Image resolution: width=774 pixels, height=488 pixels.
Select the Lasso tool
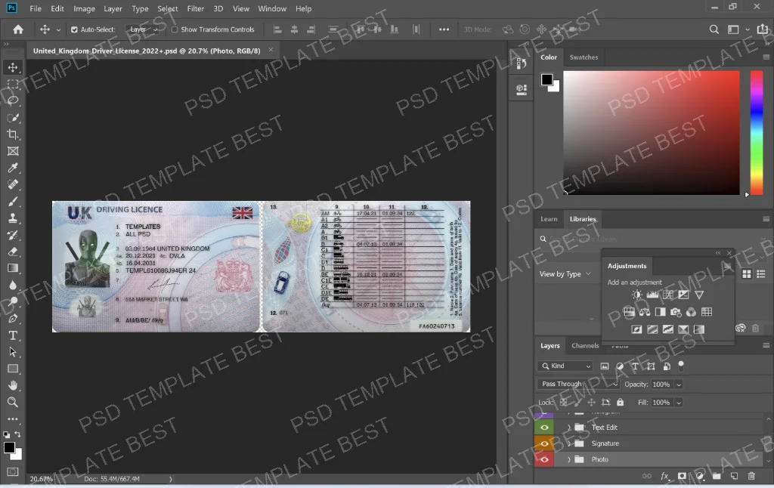click(x=13, y=100)
